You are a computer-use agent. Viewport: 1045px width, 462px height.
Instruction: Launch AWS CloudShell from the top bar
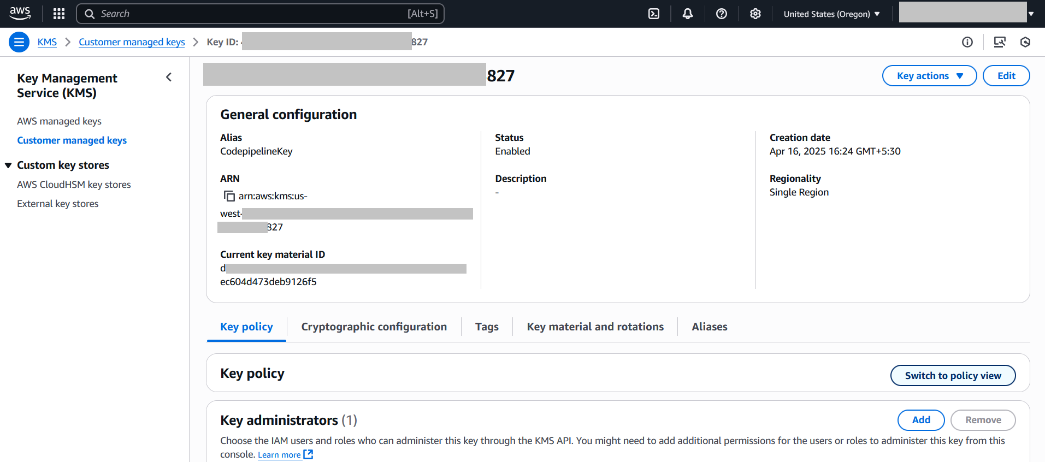pos(654,14)
